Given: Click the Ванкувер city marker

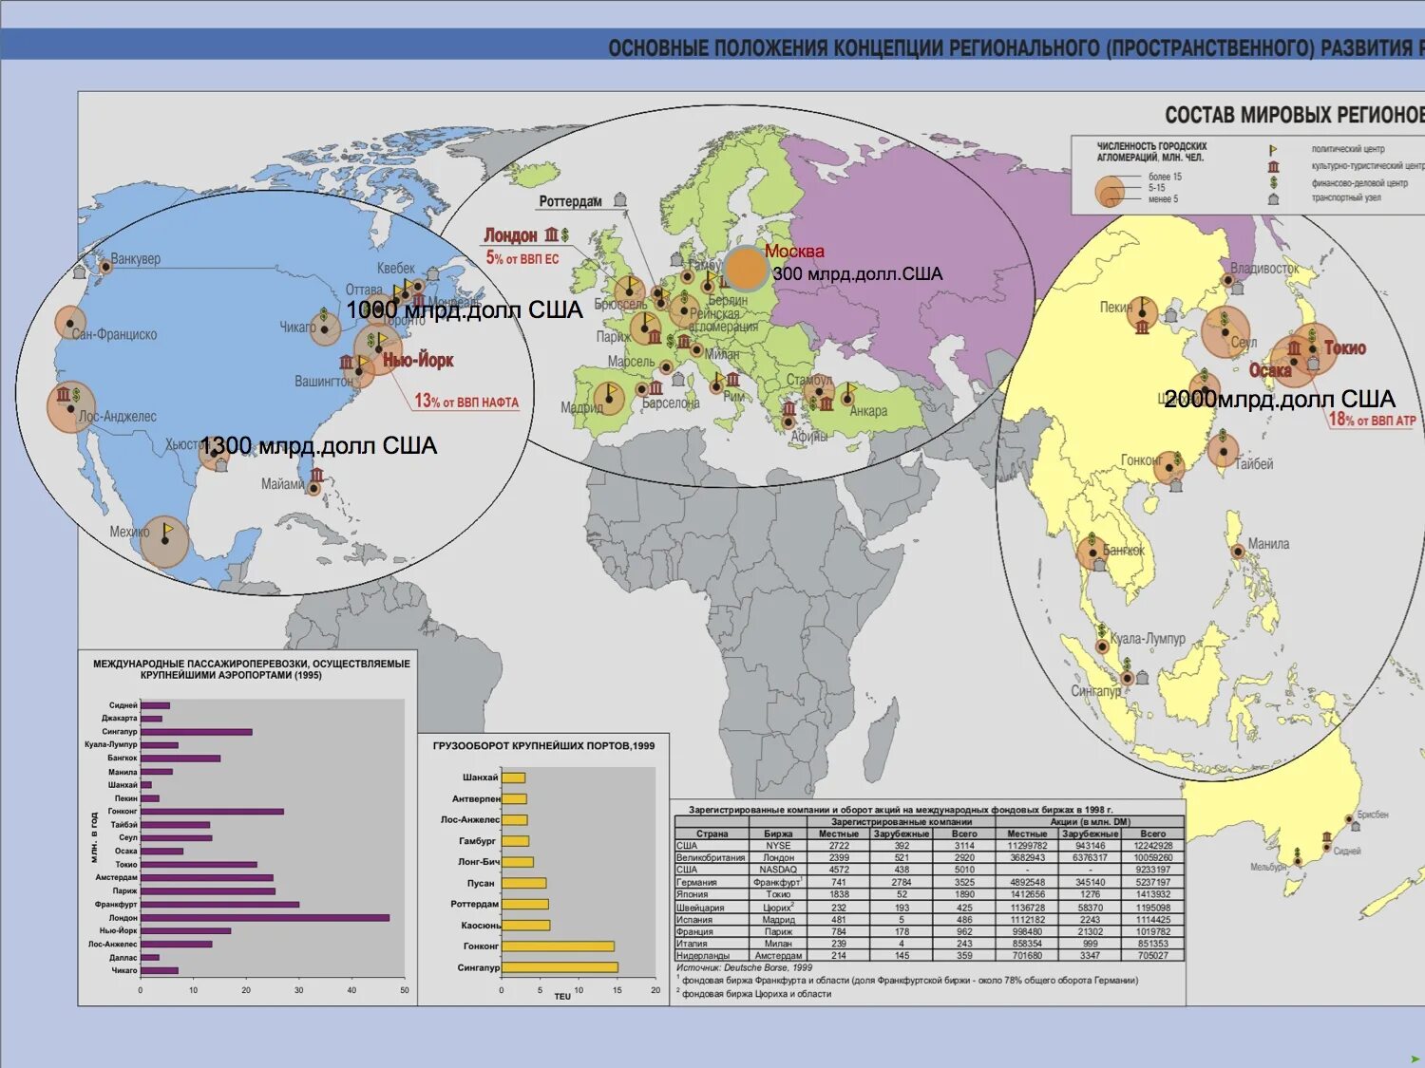Looking at the screenshot, I should pos(105,267).
